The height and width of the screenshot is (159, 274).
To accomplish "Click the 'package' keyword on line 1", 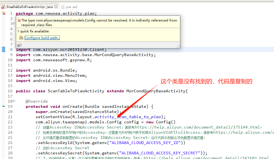I will 25,14.
